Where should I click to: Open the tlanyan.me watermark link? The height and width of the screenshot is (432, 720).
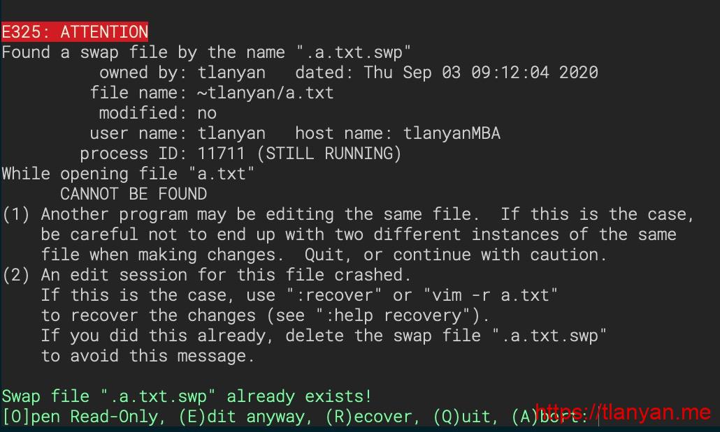[622, 412]
